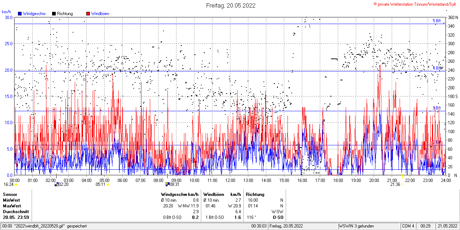460x230 pixels.
Task: Click the '20:20' max wind speed time
Action: [168, 206]
